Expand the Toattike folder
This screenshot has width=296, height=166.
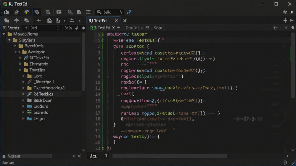pyautogui.click(x=21, y=70)
